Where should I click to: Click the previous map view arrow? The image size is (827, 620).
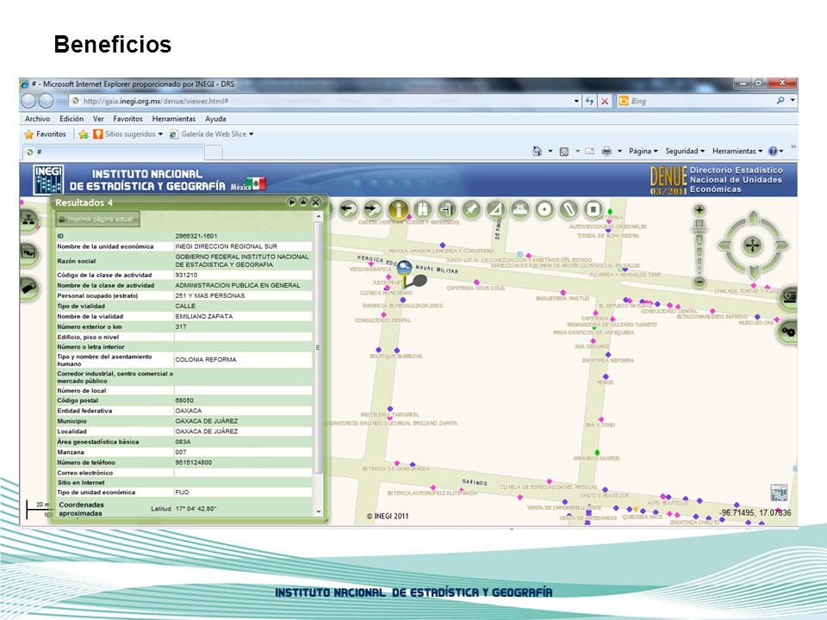347,209
